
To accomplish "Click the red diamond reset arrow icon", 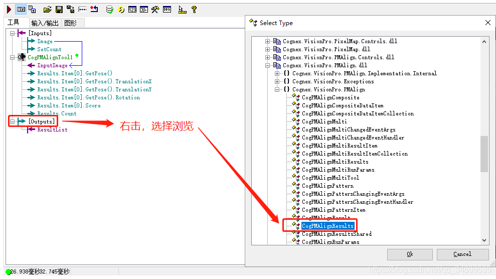I will click(94, 10).
